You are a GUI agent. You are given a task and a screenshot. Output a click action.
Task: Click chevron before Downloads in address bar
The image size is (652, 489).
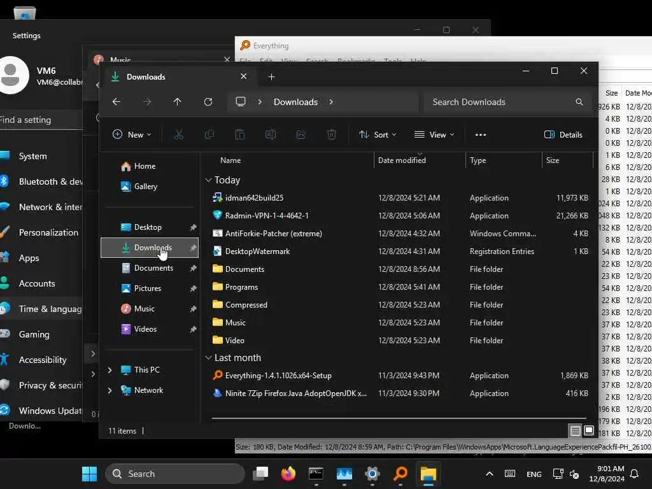tap(260, 102)
